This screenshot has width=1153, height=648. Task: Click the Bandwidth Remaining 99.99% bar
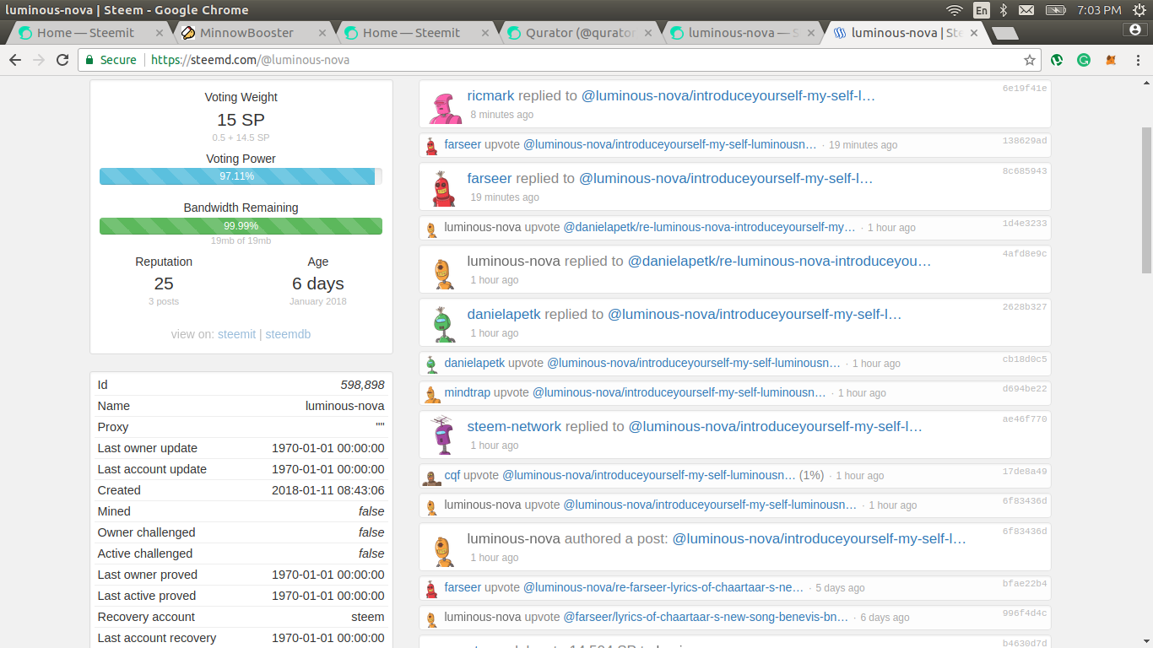[x=241, y=226]
